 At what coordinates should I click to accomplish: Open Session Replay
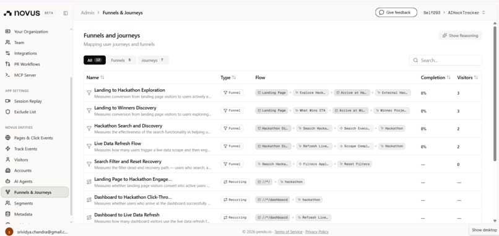[x=28, y=101]
